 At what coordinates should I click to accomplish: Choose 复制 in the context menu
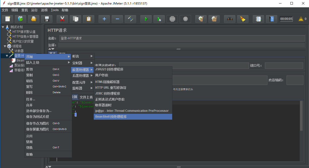click(x=48, y=75)
